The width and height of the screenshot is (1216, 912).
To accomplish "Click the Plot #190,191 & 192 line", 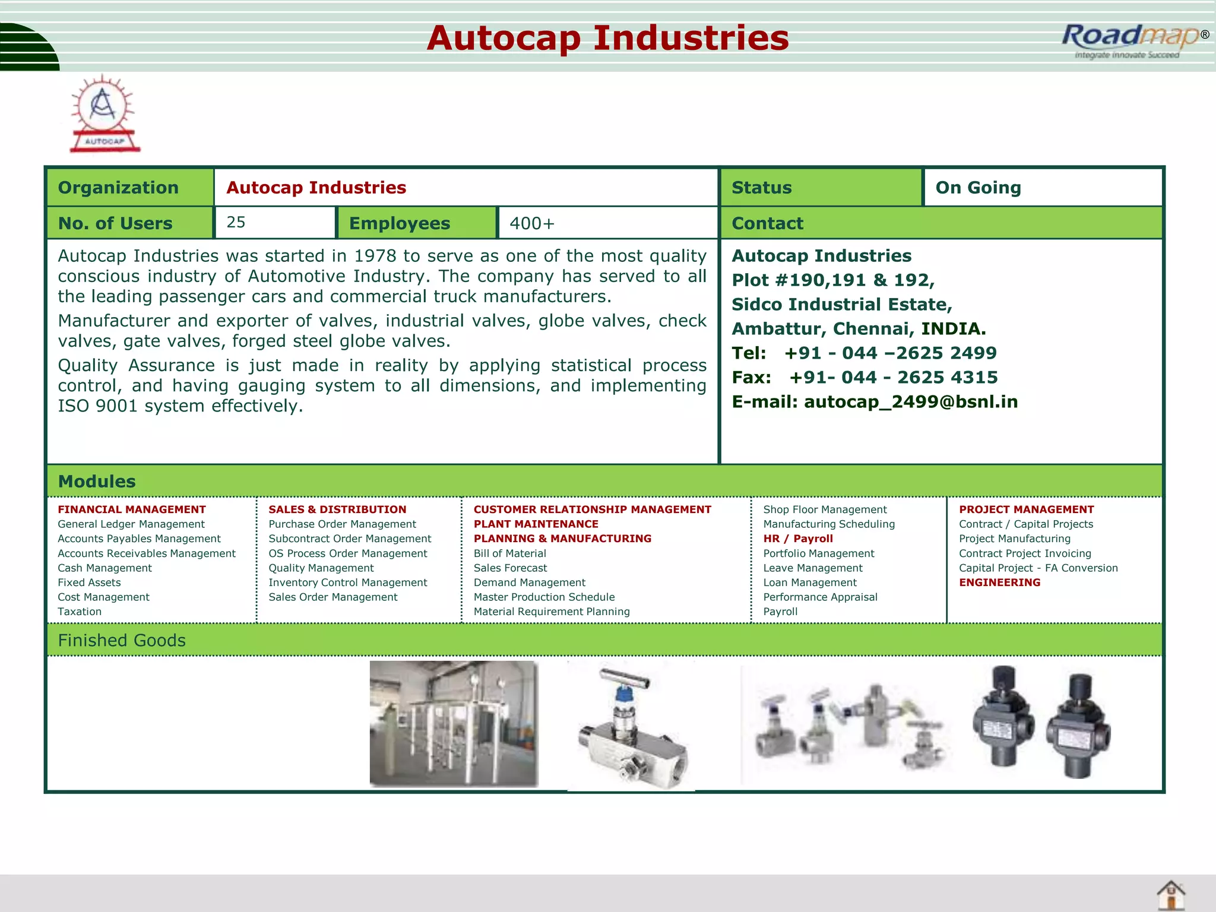I will 833,280.
